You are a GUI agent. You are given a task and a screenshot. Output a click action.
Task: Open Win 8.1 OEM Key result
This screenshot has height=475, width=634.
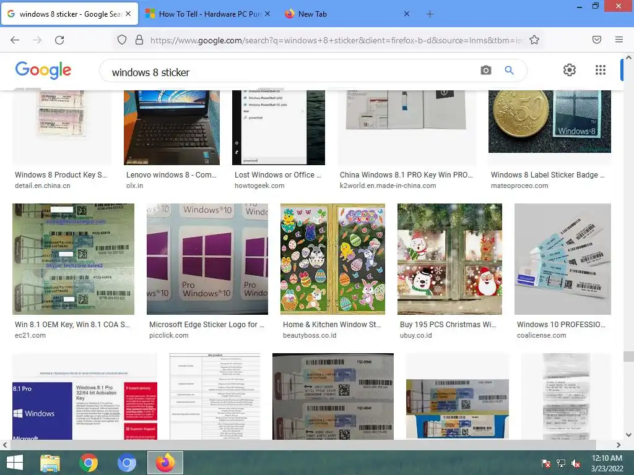pyautogui.click(x=72, y=324)
